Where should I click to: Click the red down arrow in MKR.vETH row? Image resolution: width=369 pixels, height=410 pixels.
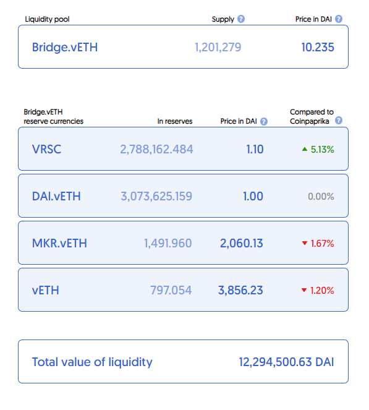pos(305,243)
